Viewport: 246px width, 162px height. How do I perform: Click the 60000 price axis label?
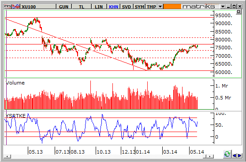224,72
